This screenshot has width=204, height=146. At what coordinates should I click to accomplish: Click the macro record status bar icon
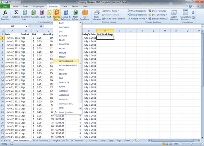pos(12,144)
